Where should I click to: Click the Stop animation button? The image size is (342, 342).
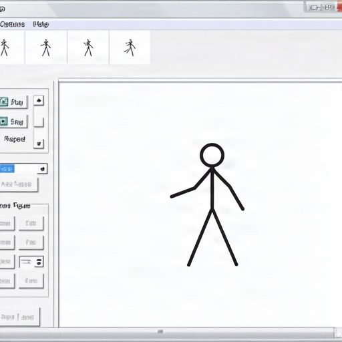(13, 122)
